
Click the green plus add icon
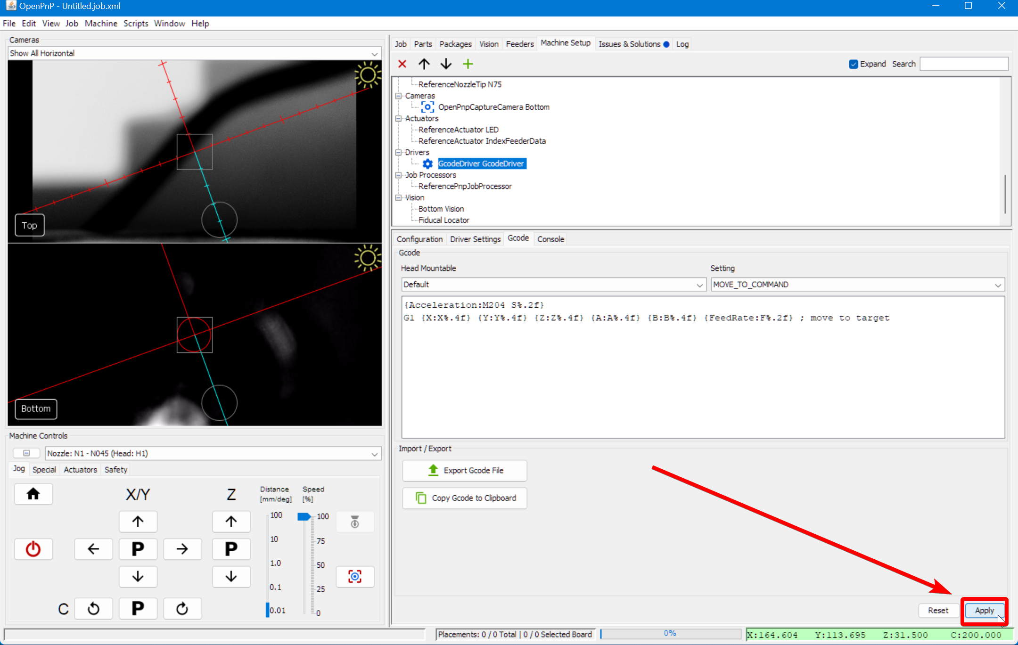point(468,64)
